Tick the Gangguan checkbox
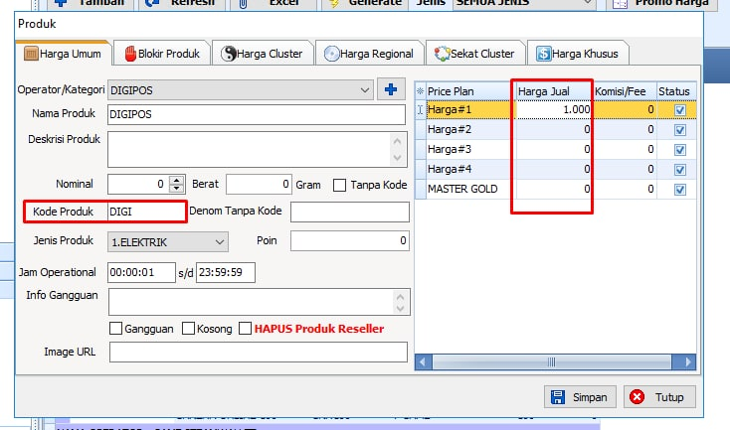Image resolution: width=730 pixels, height=430 pixels. point(116,329)
